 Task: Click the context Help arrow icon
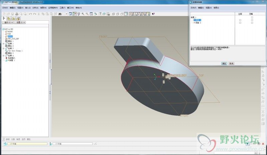[153, 14]
